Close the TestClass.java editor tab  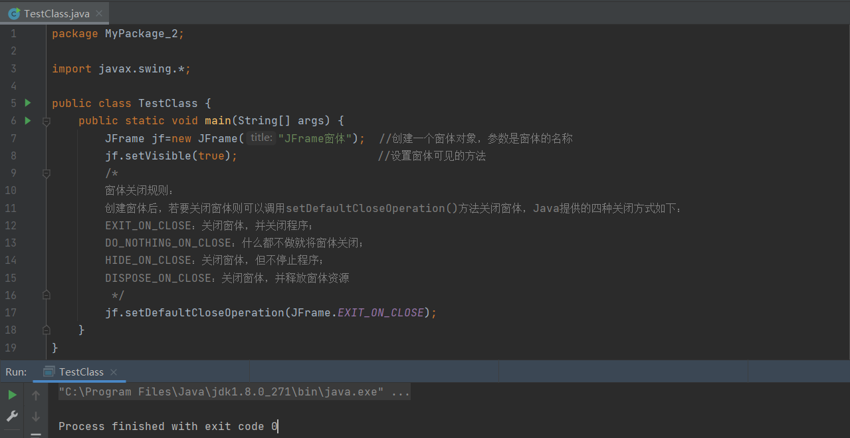coord(99,13)
